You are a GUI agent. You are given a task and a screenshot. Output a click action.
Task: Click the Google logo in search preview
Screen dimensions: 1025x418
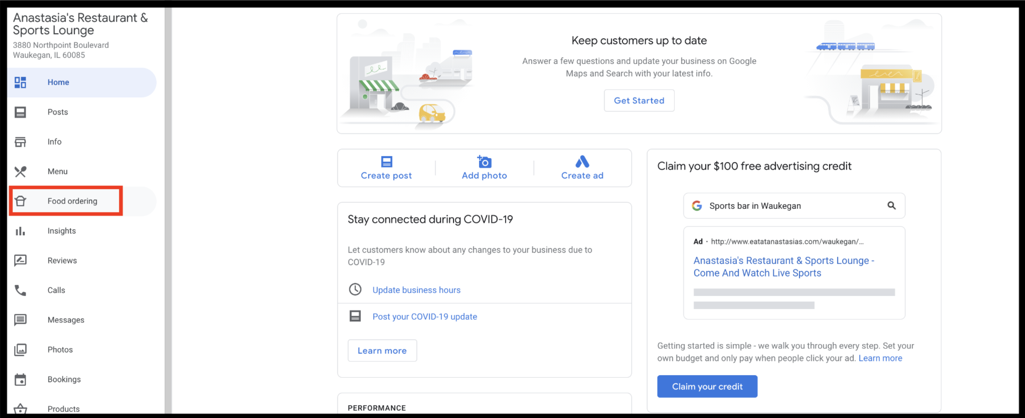coord(697,205)
